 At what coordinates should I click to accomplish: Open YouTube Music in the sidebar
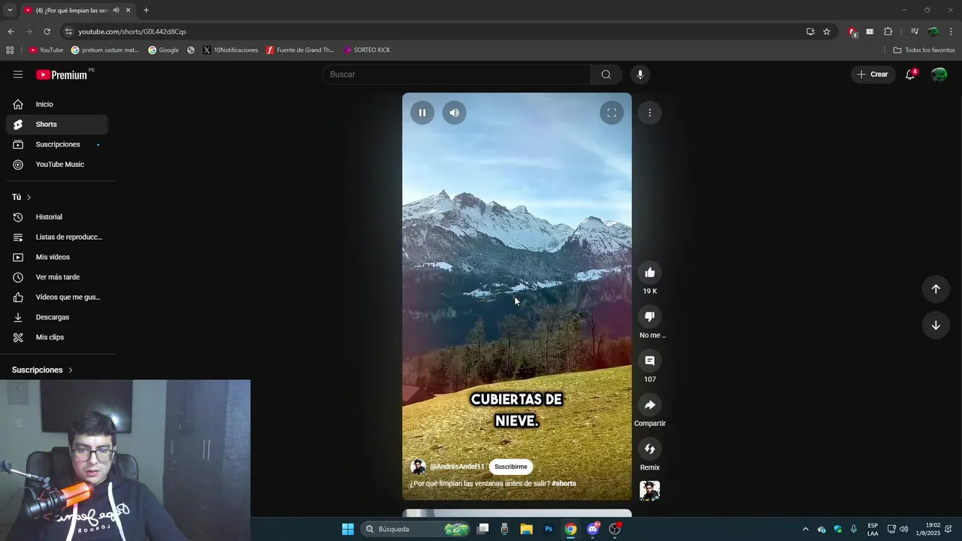click(57, 165)
